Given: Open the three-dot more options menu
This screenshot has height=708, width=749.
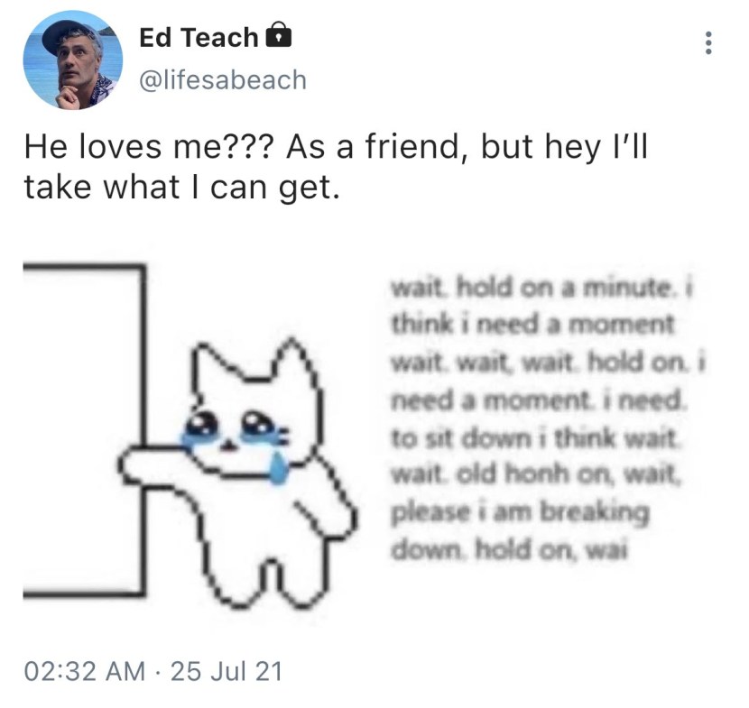Looking at the screenshot, I should click(708, 43).
